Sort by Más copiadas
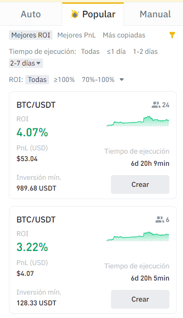 [x=124, y=35]
